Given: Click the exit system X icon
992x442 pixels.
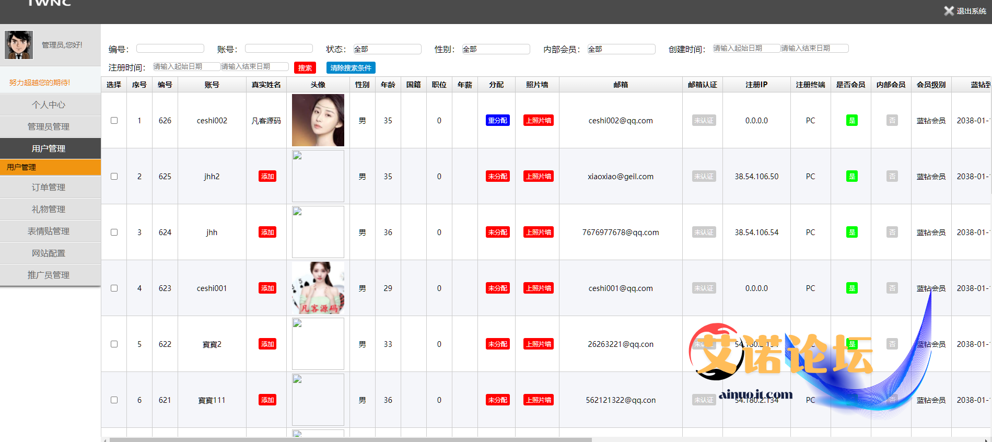Looking at the screenshot, I should [949, 11].
